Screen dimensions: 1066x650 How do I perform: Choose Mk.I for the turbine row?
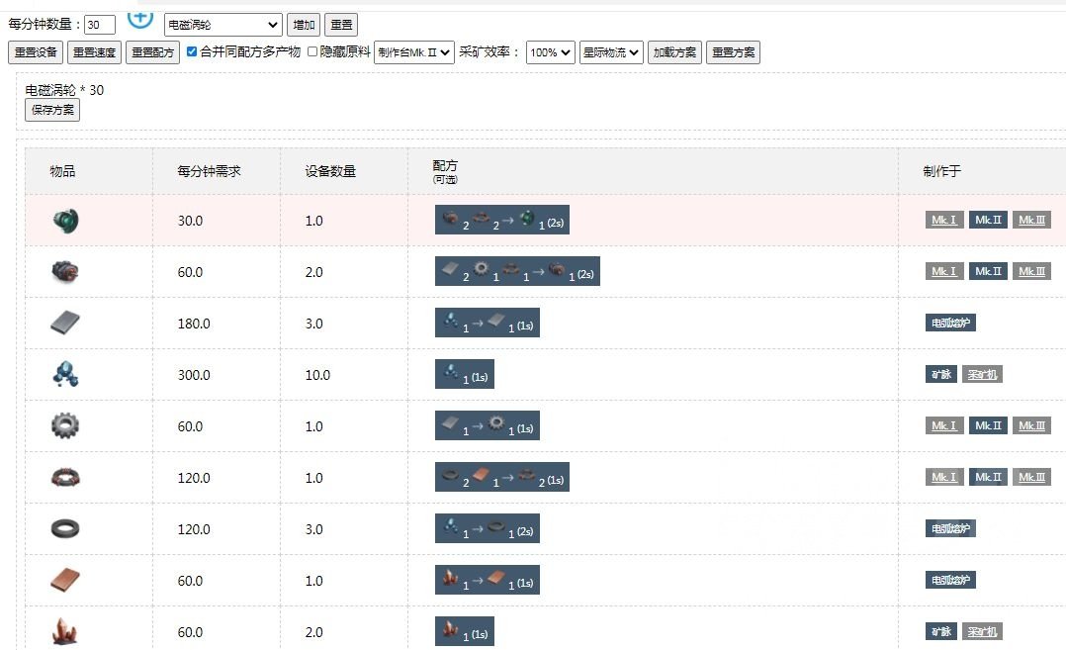coord(944,220)
